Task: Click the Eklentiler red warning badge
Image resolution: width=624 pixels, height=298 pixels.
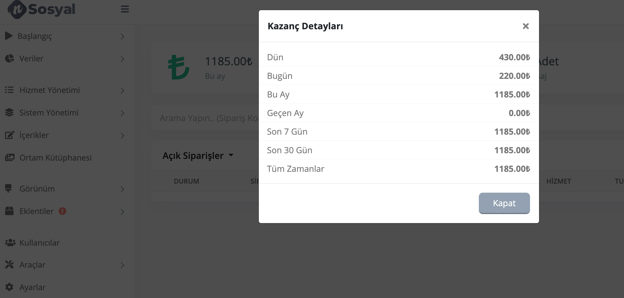Action: pos(62,211)
